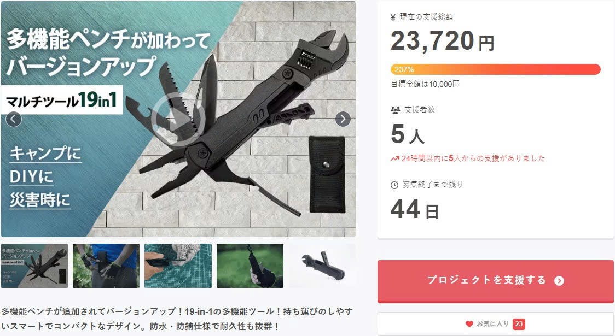Select the cutting mat thumbnail

pyautogui.click(x=178, y=266)
